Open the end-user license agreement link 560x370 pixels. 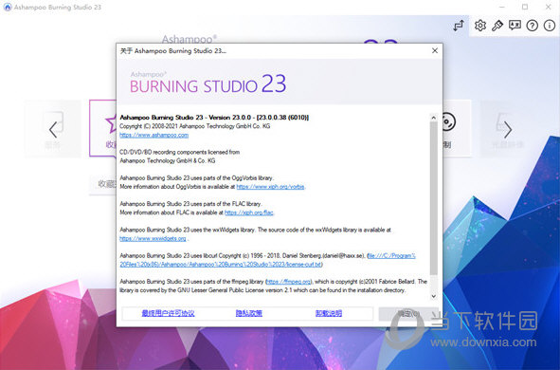168,313
